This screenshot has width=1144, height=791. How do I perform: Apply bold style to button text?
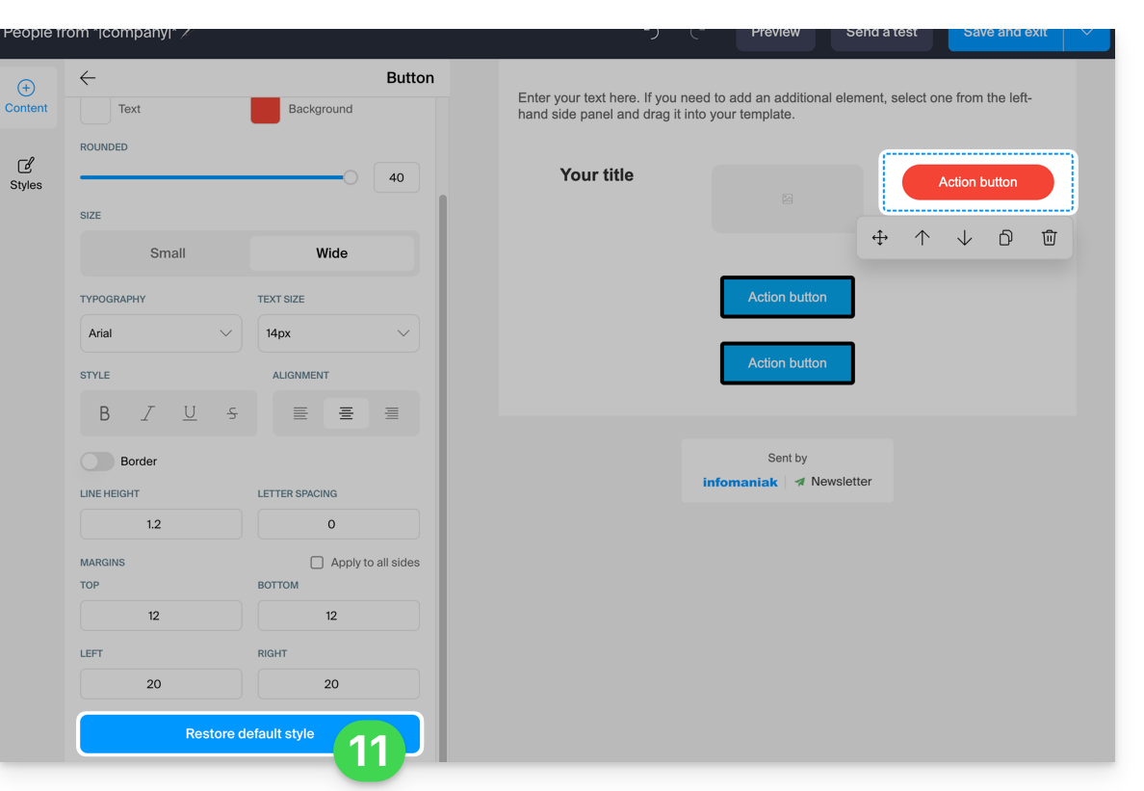click(x=104, y=413)
